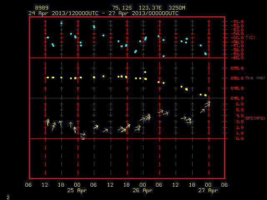Click the -51.0 temperature tick label
The image size is (267, 200).
point(237,22)
